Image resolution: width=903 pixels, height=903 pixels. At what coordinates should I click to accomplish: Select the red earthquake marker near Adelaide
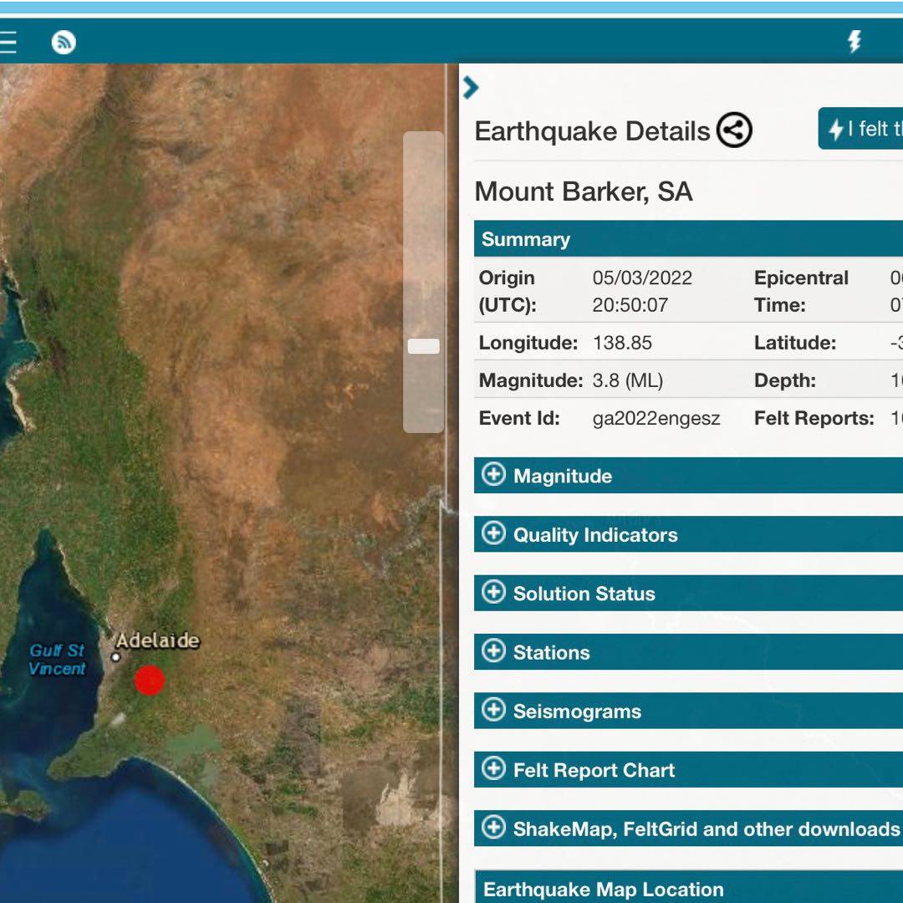[150, 680]
